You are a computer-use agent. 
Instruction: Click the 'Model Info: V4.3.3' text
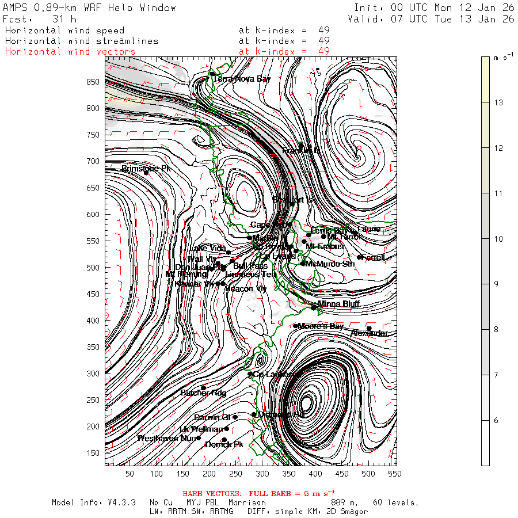point(94,502)
